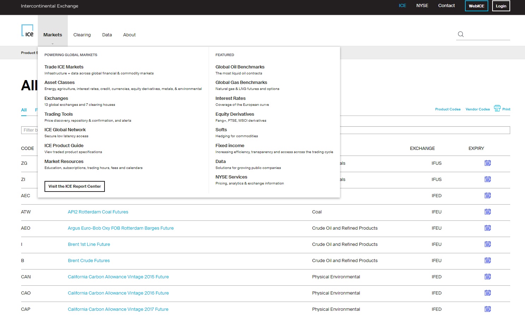The width and height of the screenshot is (525, 315).
Task: Open API2 Rotterdam Coal Futures
Action: pos(98,212)
